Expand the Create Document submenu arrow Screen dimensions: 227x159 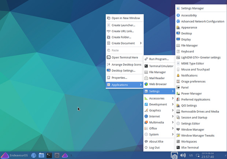click(x=141, y=43)
